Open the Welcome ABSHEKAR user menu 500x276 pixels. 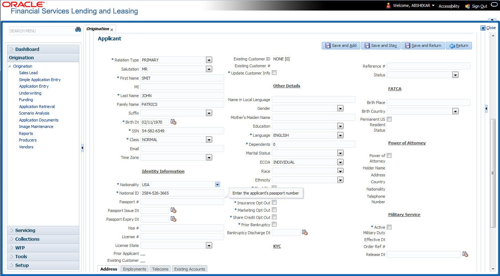click(x=414, y=6)
